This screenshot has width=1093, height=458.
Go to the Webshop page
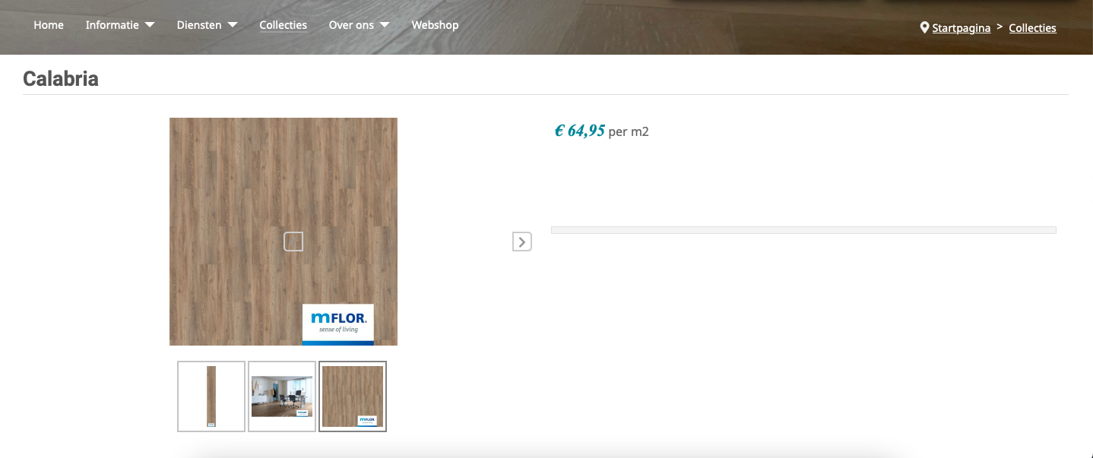(x=436, y=25)
